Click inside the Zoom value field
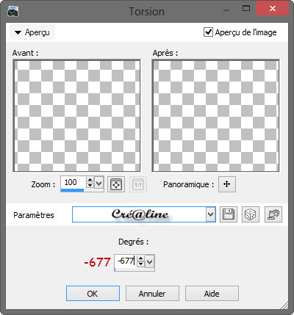Screen dimensions: 294x315 [73, 183]
